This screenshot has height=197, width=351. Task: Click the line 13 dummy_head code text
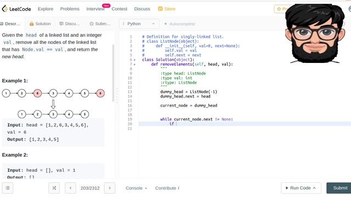pyautogui.click(x=189, y=92)
